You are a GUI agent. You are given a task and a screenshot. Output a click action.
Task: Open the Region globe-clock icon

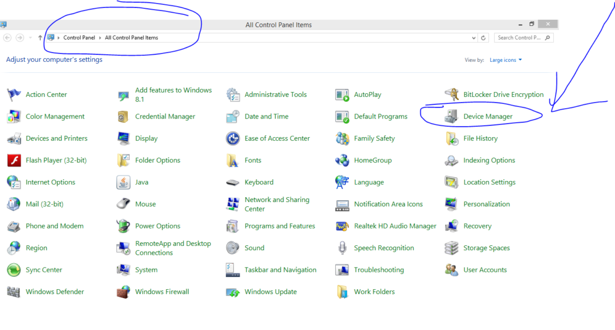(x=14, y=248)
